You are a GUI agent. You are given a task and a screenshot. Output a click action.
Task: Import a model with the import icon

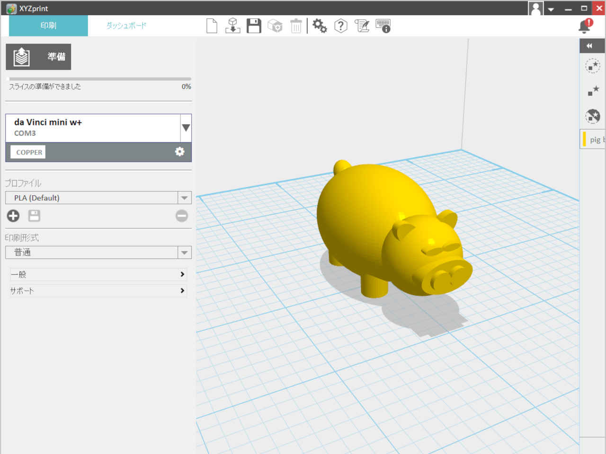pos(232,26)
